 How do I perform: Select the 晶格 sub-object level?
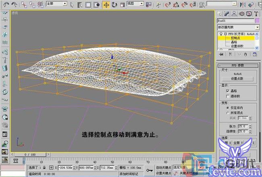(x=234, y=42)
